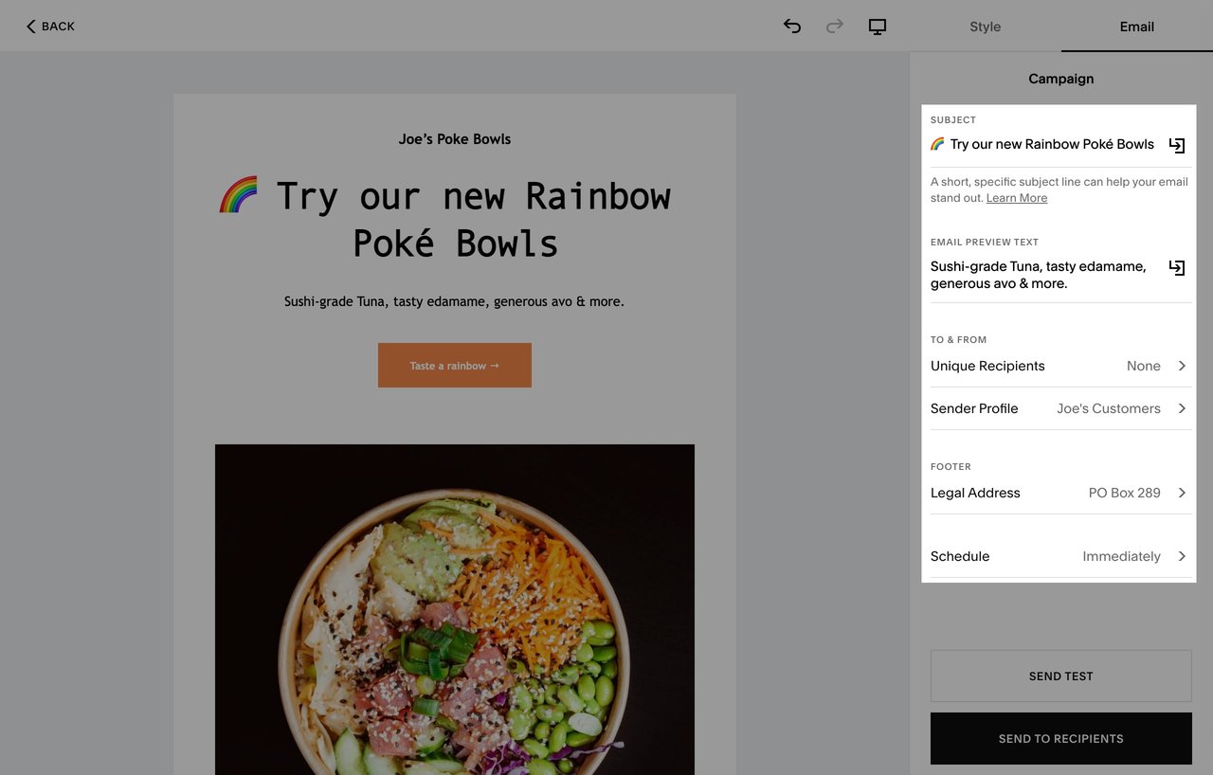Expand the Legal Address footer option
Viewport: 1213px width, 775px height.
tap(1182, 493)
